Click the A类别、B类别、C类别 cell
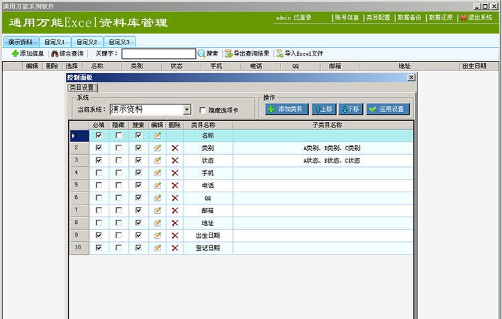Screen dimensions: 502x319 (323, 148)
